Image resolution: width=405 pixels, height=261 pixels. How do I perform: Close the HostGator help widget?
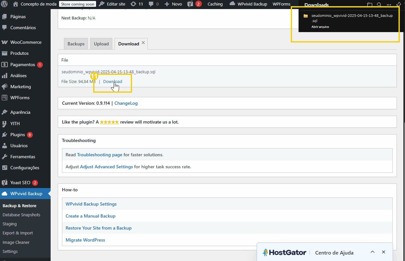pyautogui.click(x=384, y=252)
